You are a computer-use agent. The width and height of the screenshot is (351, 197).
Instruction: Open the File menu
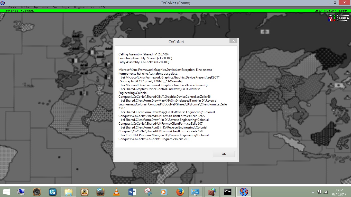tap(25, 7)
